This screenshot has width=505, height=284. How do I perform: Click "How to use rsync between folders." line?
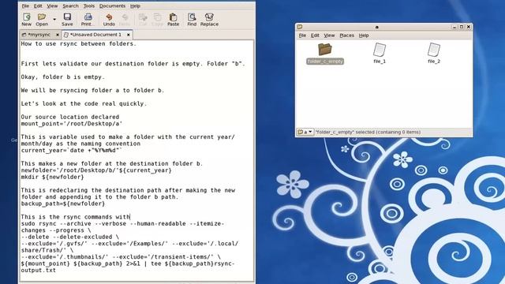point(79,44)
